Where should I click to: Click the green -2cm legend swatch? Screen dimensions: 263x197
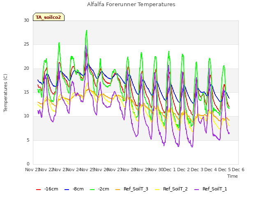(x=92, y=189)
